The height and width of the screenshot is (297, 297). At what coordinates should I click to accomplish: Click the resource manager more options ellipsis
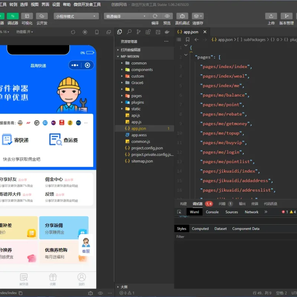pyautogui.click(x=166, y=41)
